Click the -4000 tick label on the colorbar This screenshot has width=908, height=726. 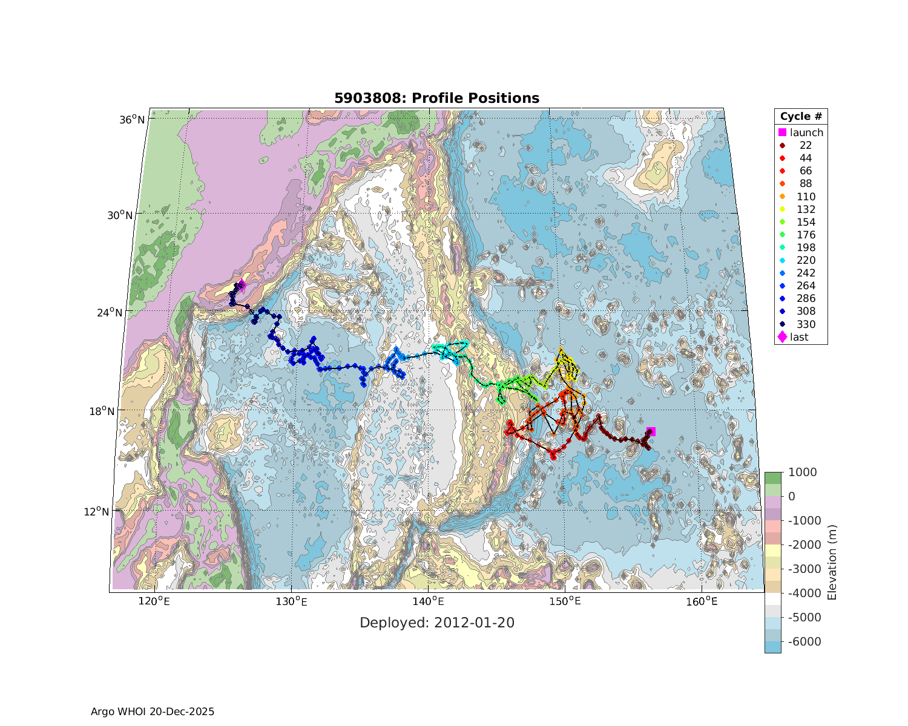pos(801,593)
